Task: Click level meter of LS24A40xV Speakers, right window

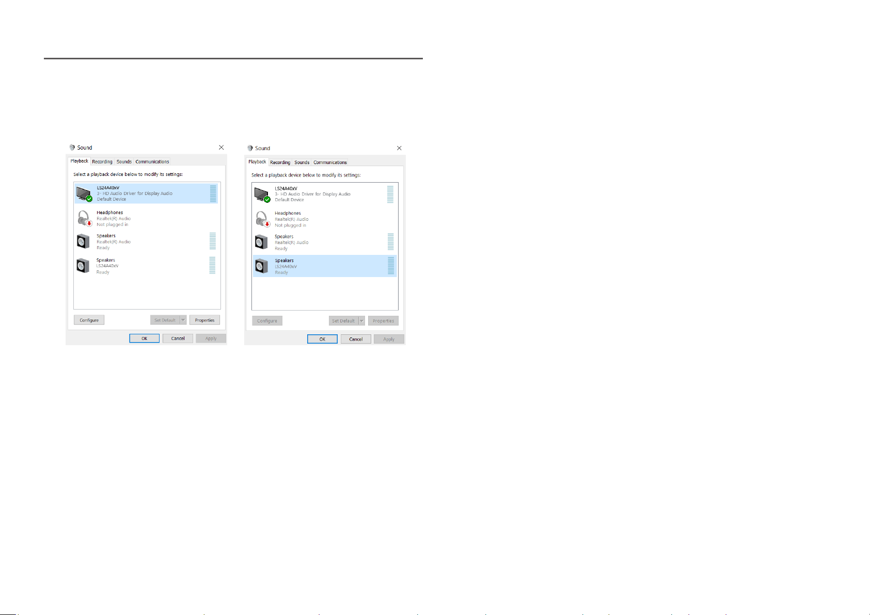Action: pos(391,266)
